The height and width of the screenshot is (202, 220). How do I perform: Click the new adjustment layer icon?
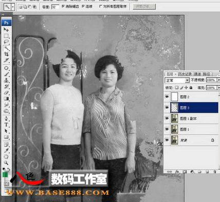coord(192,171)
